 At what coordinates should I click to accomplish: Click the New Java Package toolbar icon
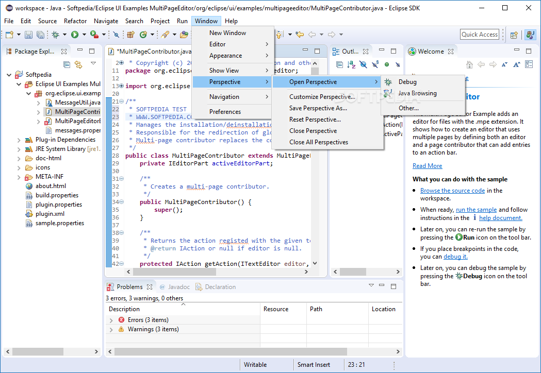tap(130, 35)
